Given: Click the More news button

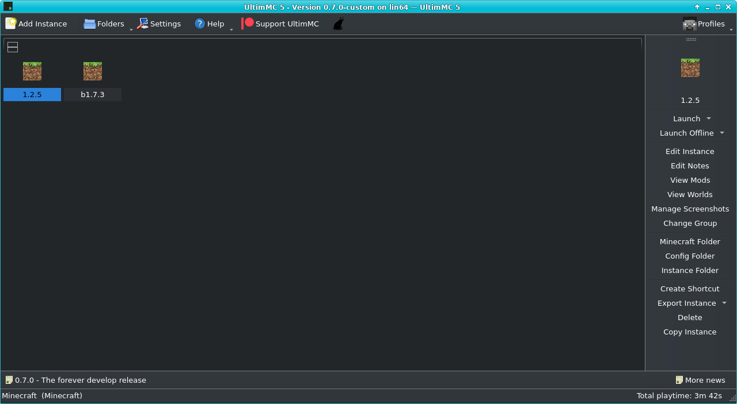Looking at the screenshot, I should 700,380.
